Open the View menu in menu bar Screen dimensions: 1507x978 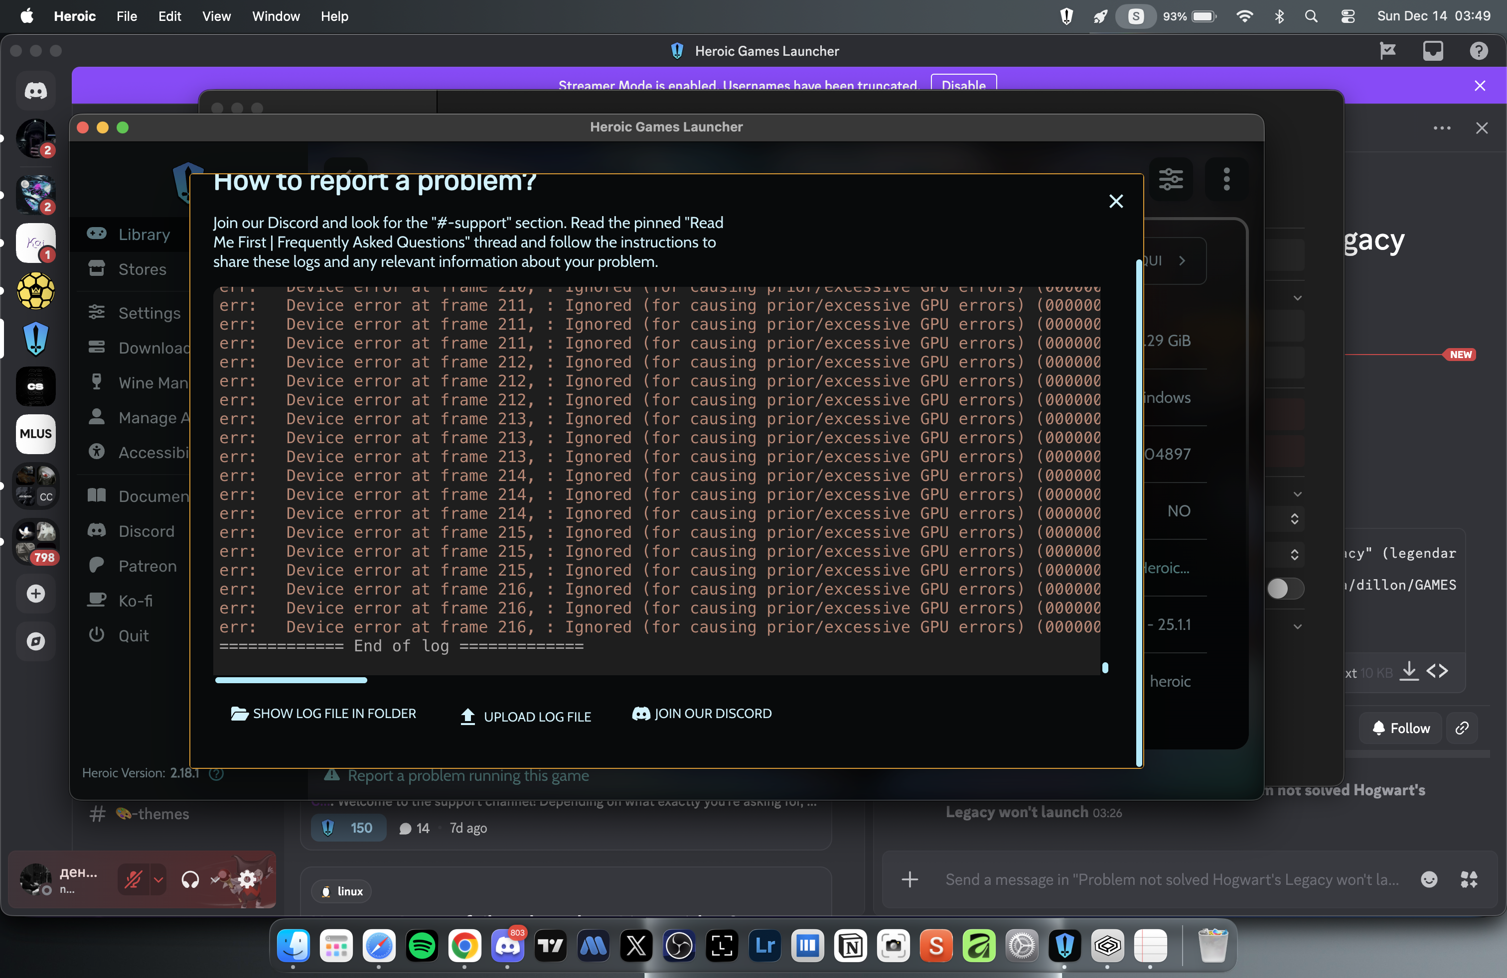click(216, 16)
